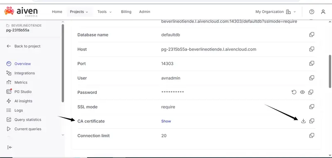Copy the CA certificate
Viewport: 332px width, 158px height.
[312, 121]
